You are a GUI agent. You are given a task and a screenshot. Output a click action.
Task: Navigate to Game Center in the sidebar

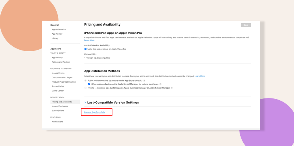[58, 91]
